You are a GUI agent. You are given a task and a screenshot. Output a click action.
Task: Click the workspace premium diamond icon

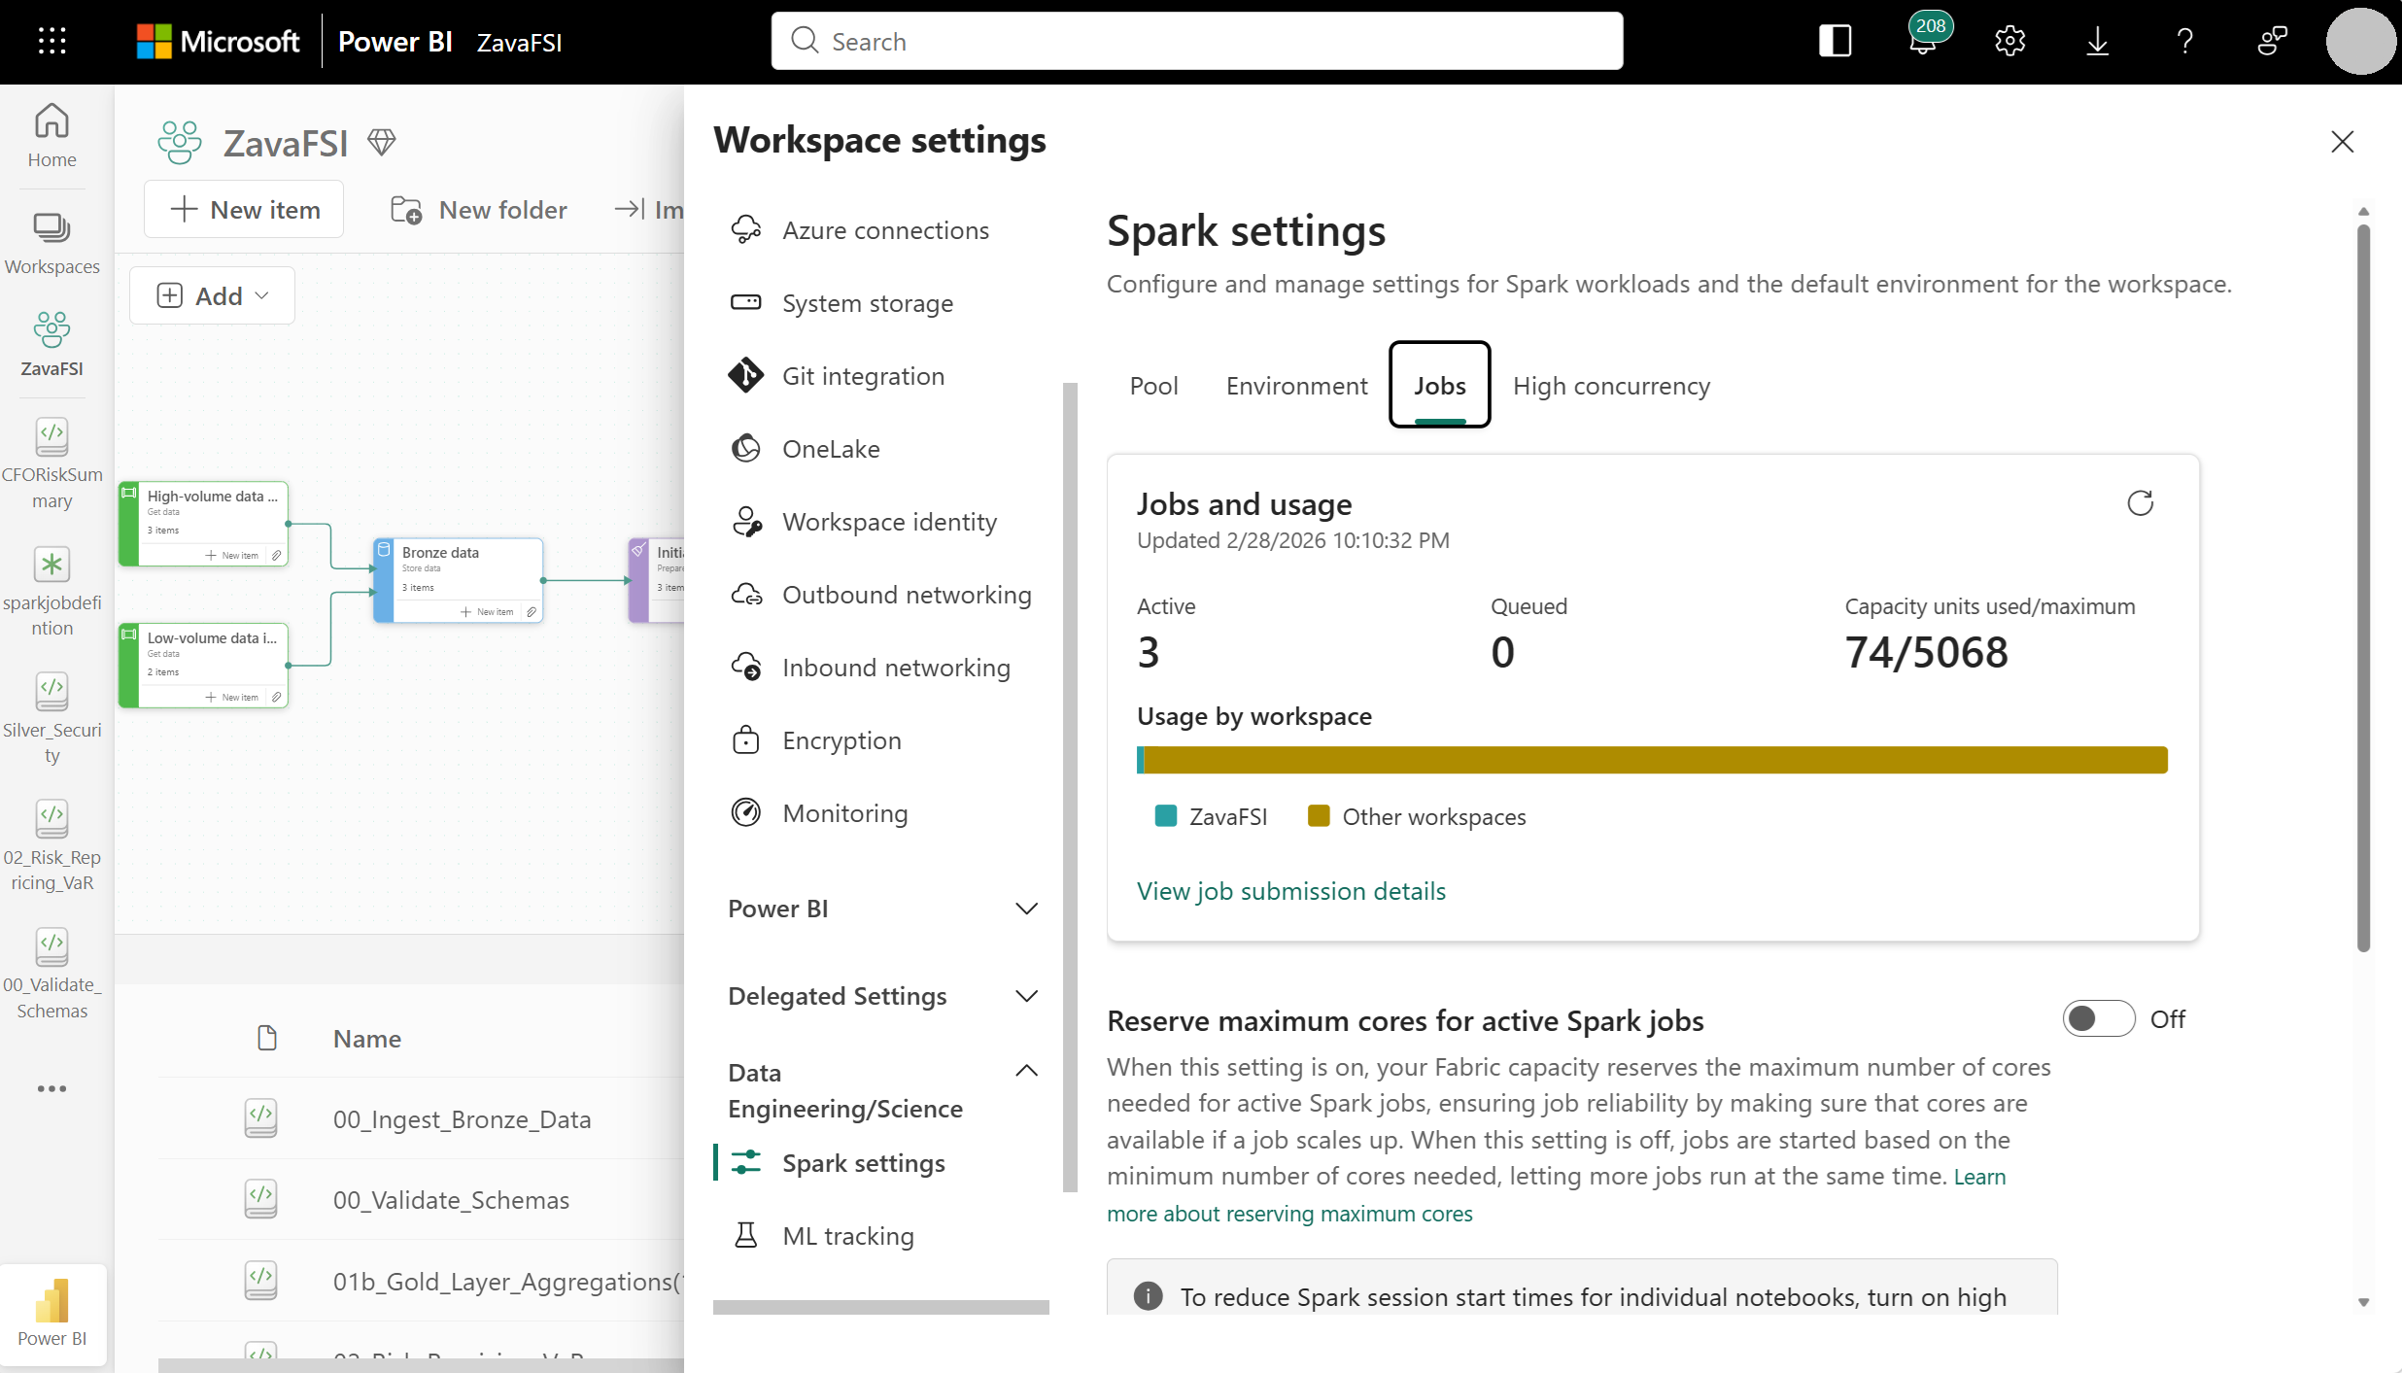[x=382, y=143]
